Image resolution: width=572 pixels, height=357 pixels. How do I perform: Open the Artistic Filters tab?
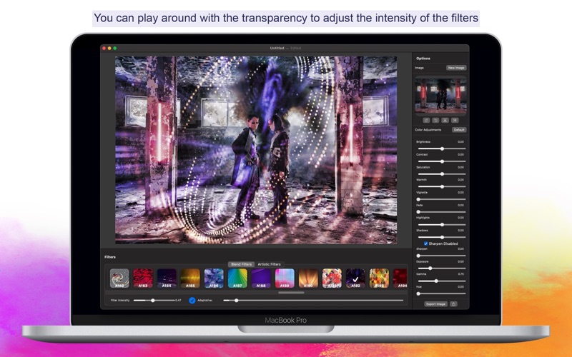270,264
